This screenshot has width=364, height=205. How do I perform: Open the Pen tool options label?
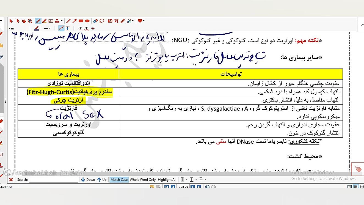(11, 28)
